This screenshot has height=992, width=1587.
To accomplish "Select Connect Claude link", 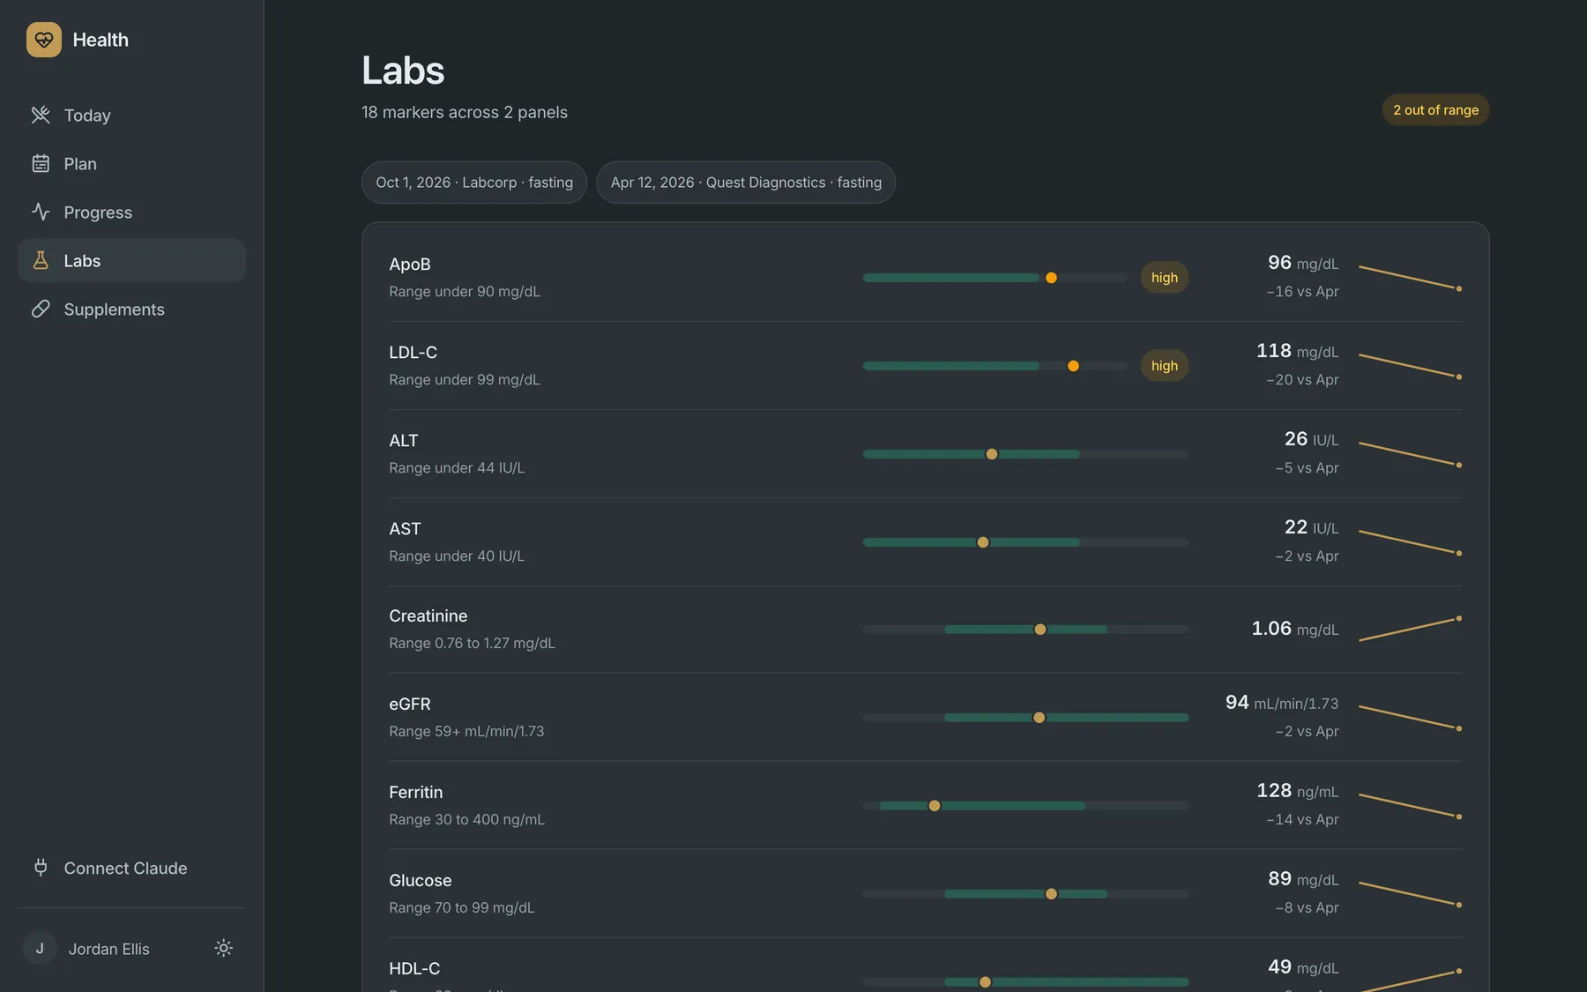I will pyautogui.click(x=131, y=868).
